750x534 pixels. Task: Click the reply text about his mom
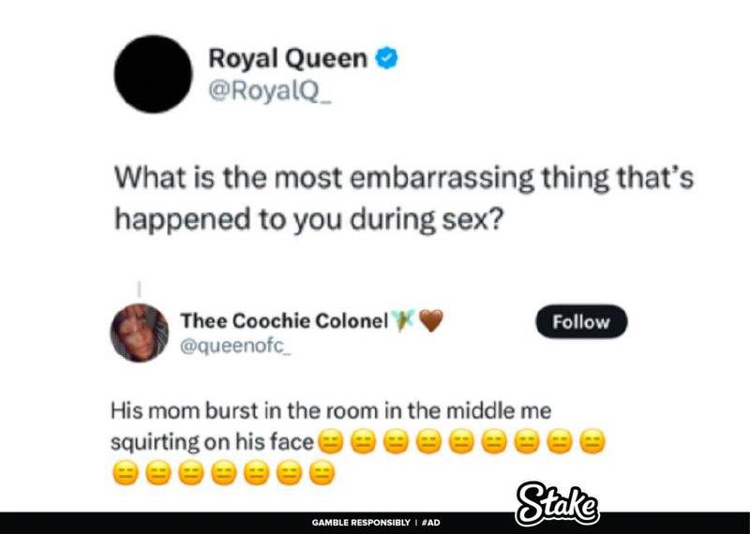click(x=358, y=442)
